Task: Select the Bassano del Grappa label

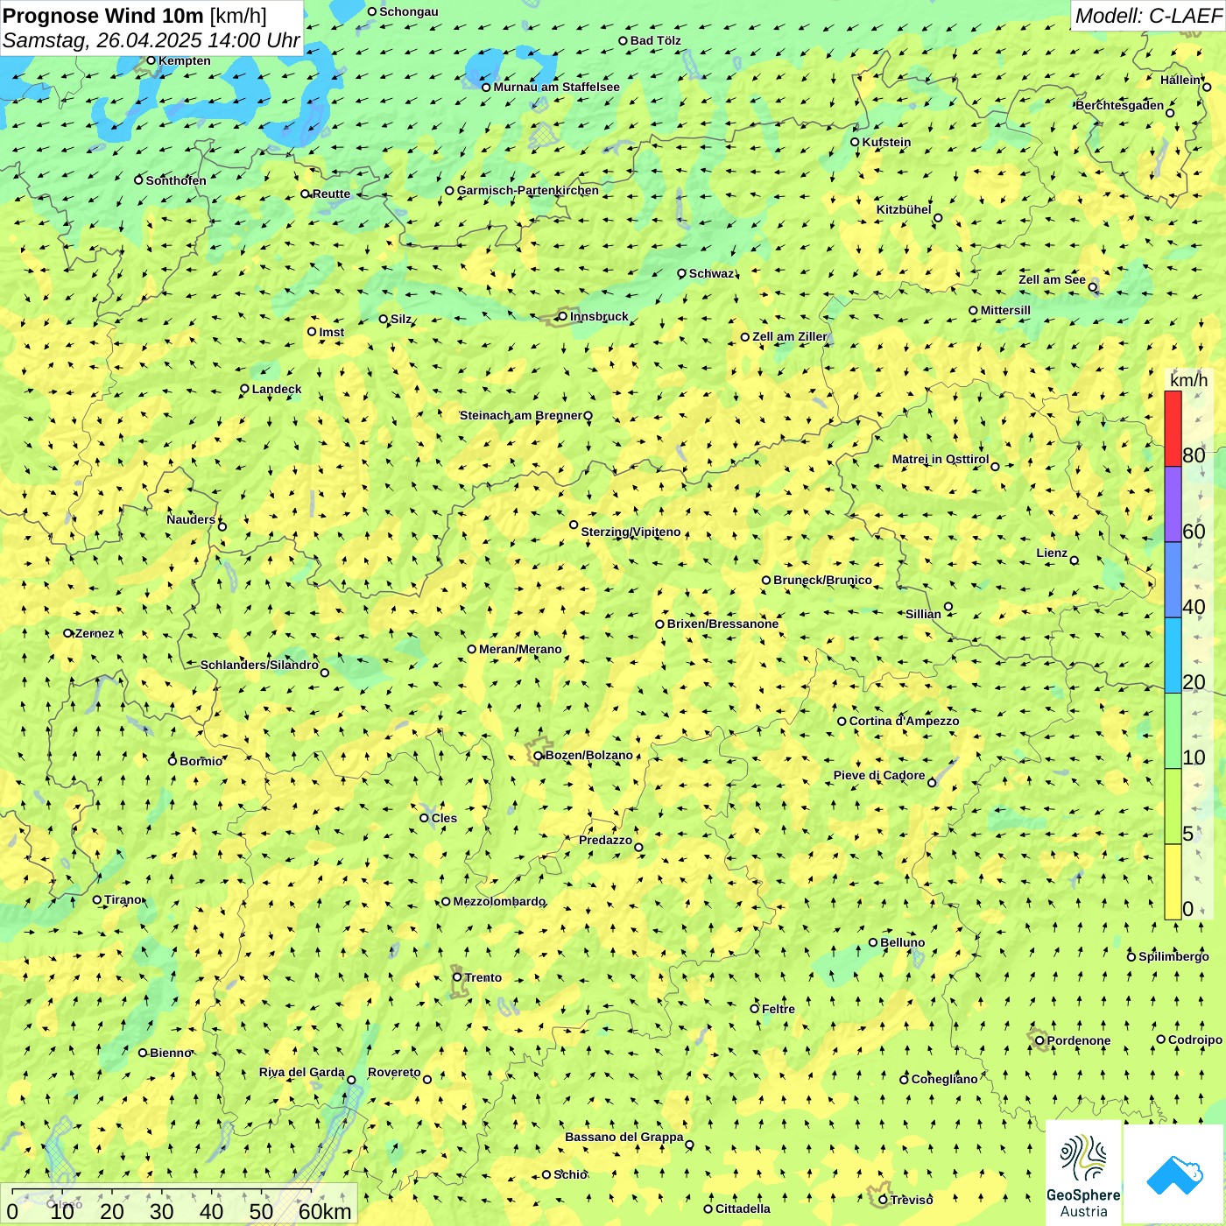Action: [x=624, y=1137]
